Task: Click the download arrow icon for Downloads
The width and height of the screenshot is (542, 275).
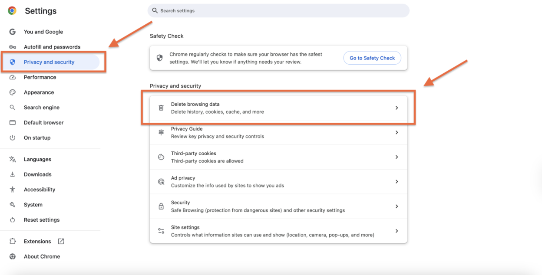Action: [x=13, y=174]
